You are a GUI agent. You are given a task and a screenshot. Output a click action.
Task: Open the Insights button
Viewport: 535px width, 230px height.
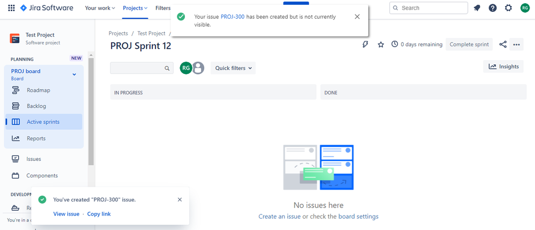(x=503, y=66)
